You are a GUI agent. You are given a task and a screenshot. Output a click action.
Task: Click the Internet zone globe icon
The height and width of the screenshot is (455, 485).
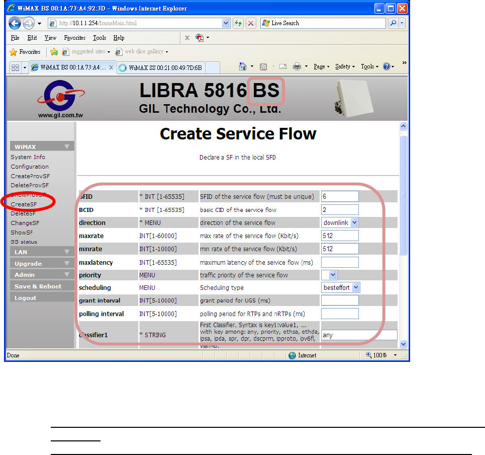(x=292, y=355)
